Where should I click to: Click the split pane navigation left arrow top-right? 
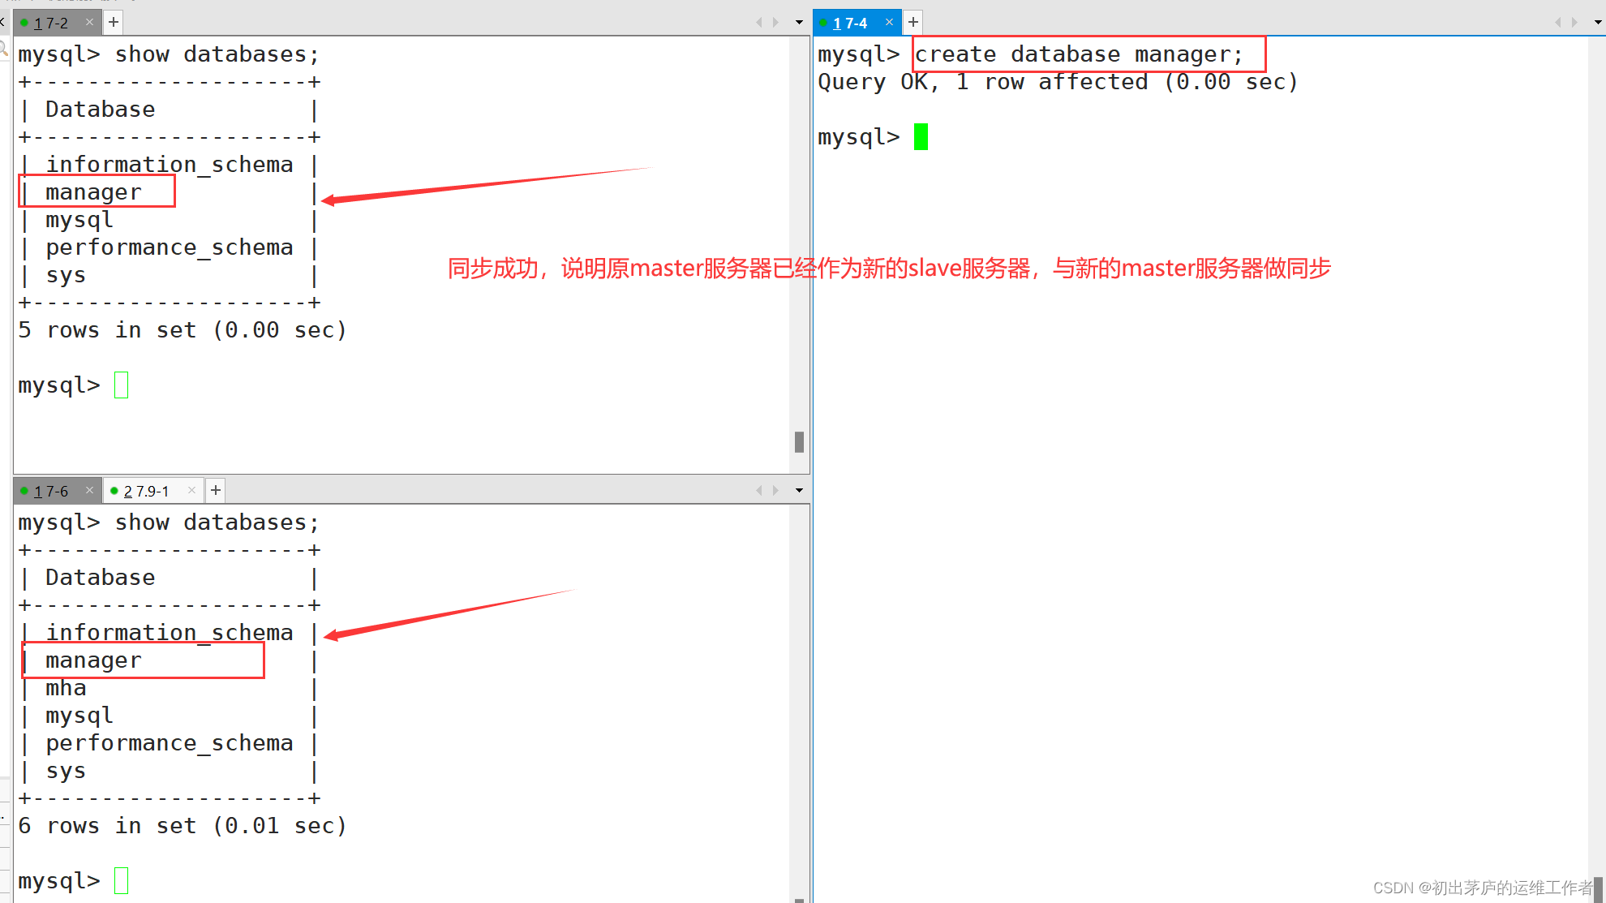[x=1557, y=21]
